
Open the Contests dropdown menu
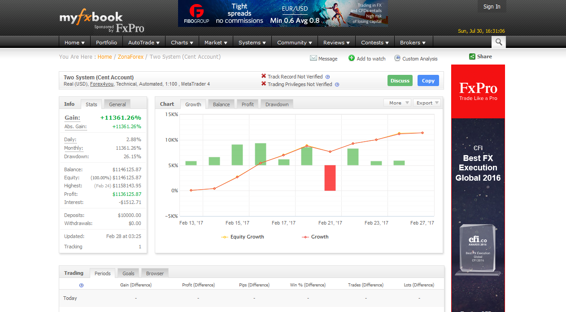[375, 43]
